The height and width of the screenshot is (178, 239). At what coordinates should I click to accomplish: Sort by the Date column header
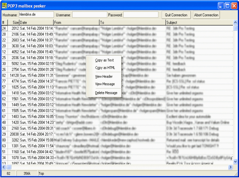(36, 23)
